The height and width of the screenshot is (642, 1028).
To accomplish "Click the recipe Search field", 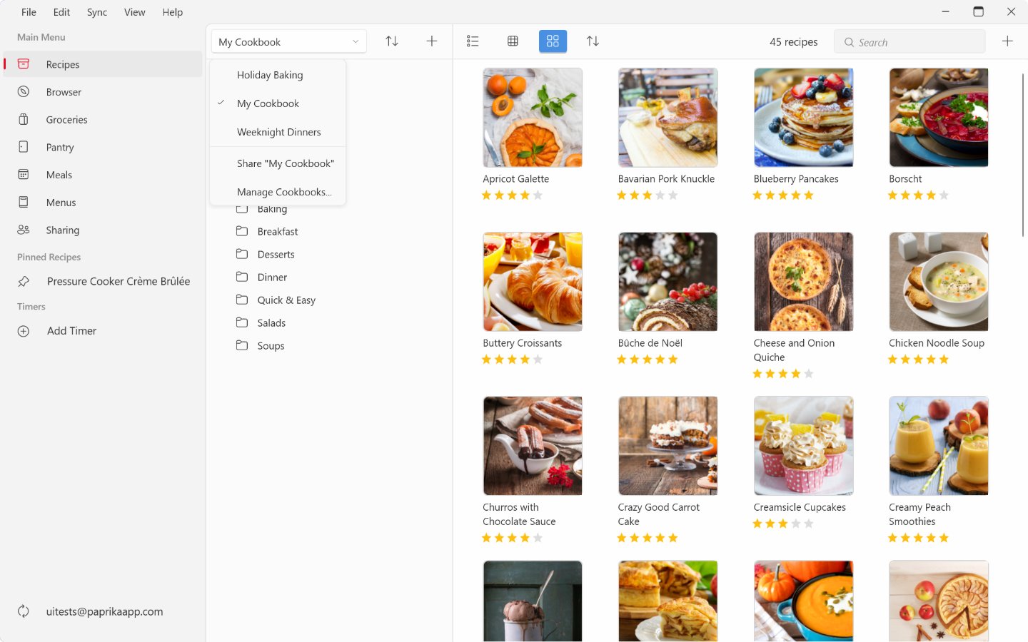I will [909, 42].
